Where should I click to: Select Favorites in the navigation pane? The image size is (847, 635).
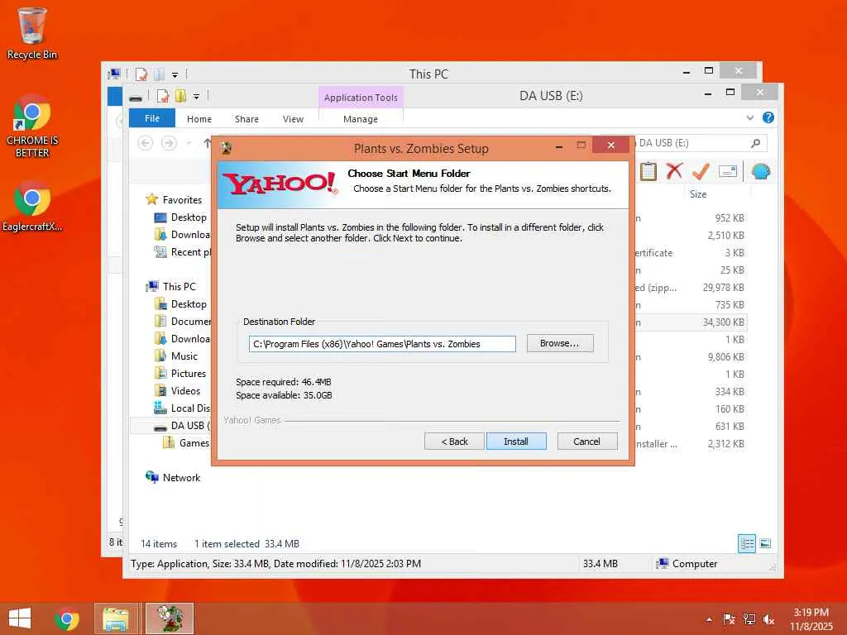tap(181, 200)
